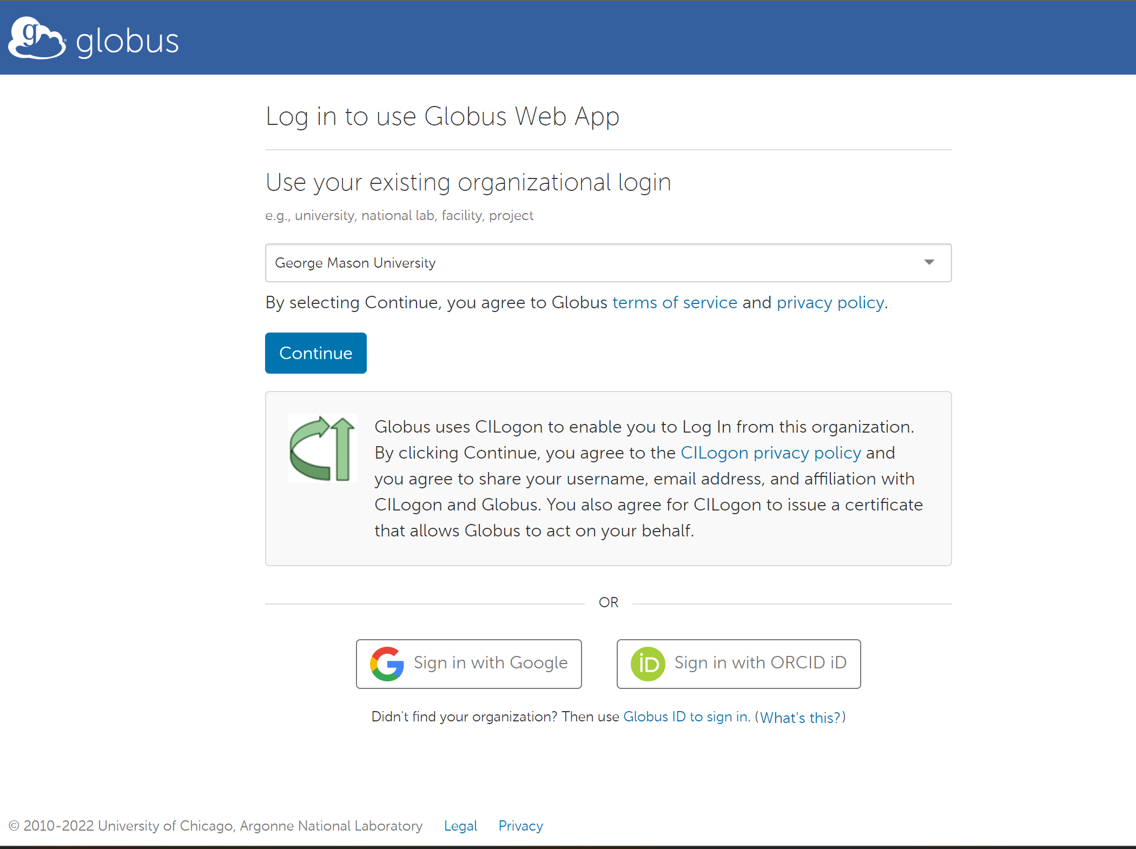Click the OR separator label

click(x=608, y=602)
